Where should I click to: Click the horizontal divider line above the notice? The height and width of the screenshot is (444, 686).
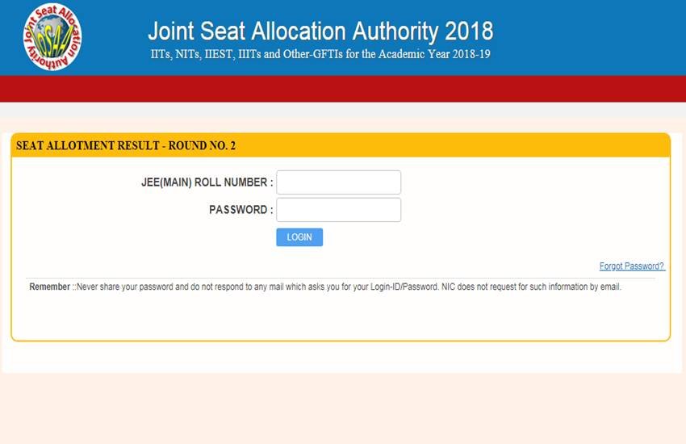(343, 279)
